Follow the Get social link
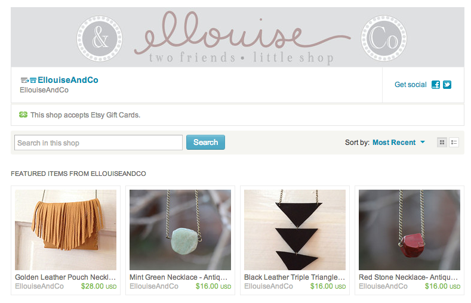The width and height of the screenshot is (471, 303). click(410, 85)
